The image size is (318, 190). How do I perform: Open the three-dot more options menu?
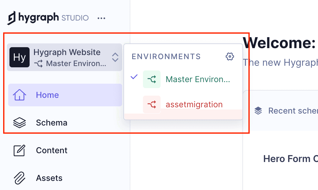101,18
